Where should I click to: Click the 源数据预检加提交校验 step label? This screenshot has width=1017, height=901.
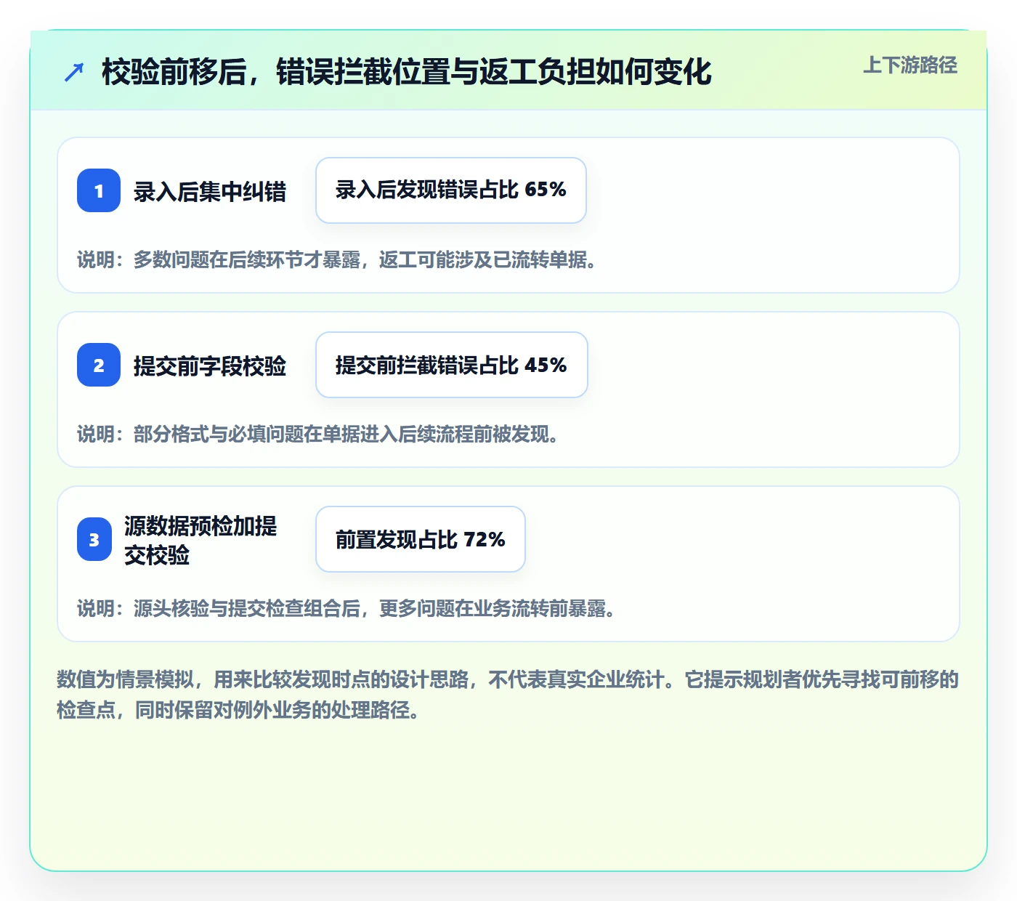(x=200, y=540)
